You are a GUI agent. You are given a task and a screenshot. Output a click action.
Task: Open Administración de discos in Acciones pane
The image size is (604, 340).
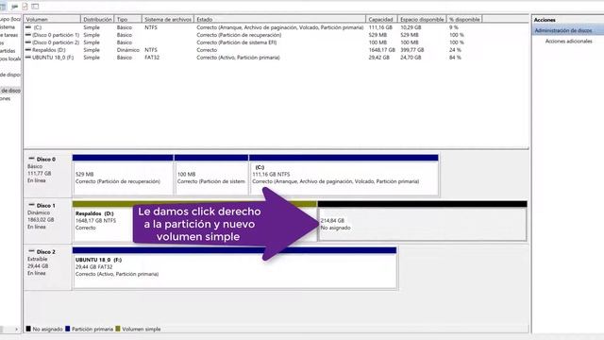pyautogui.click(x=563, y=30)
